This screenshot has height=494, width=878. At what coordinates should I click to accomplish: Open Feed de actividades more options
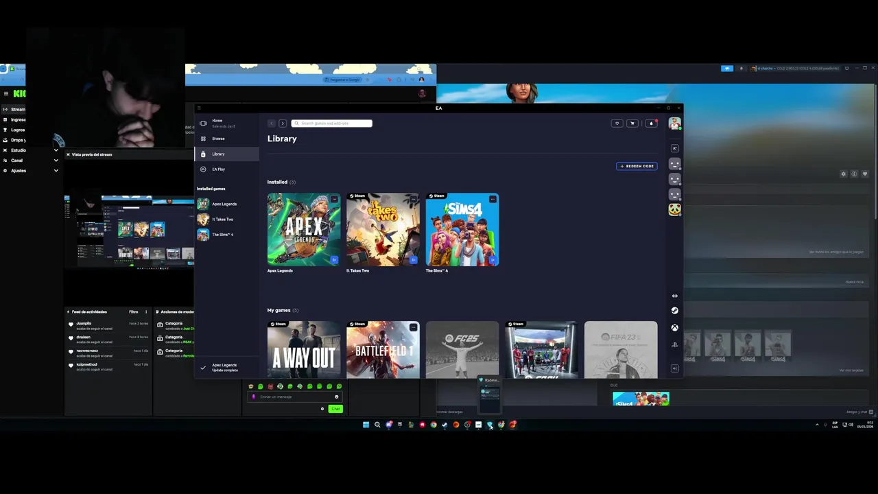point(146,311)
